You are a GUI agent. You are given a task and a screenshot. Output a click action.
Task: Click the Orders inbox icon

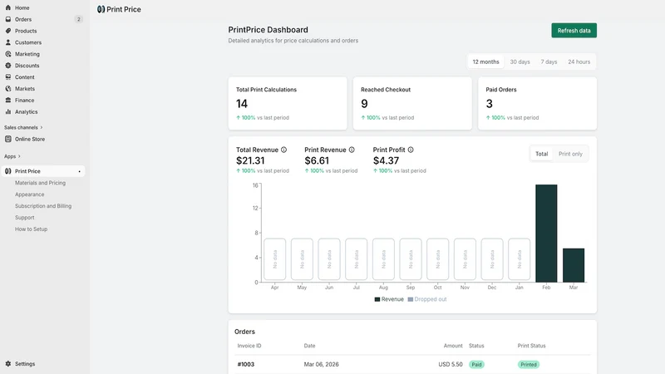point(8,19)
